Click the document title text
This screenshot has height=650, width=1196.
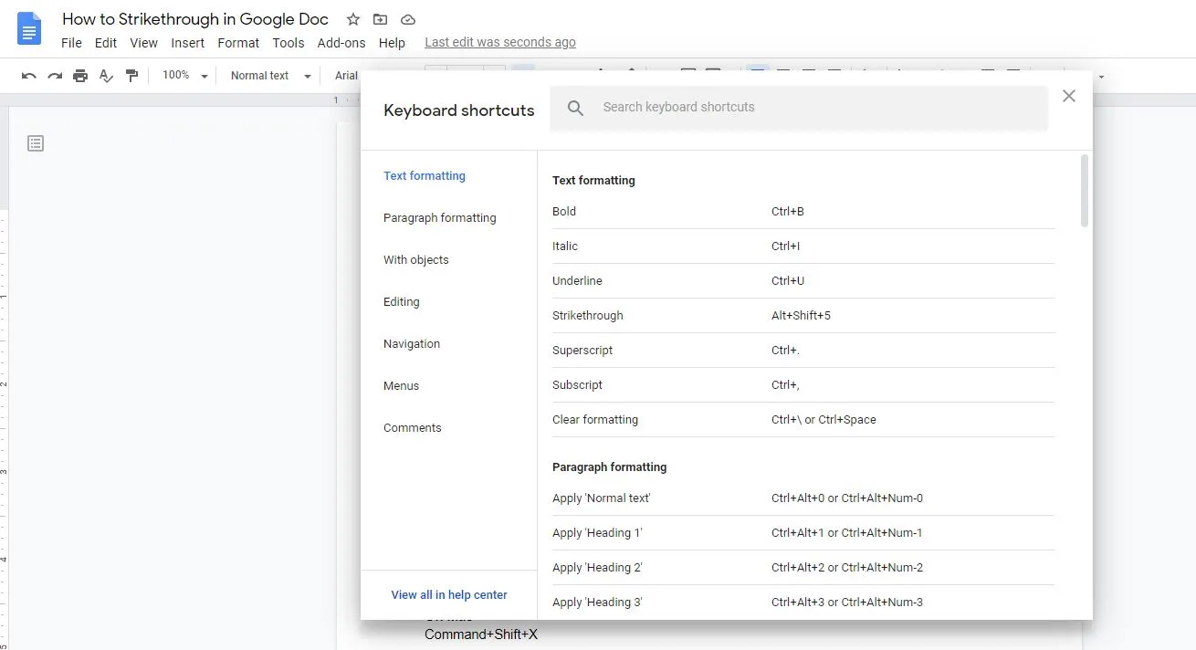tap(195, 19)
